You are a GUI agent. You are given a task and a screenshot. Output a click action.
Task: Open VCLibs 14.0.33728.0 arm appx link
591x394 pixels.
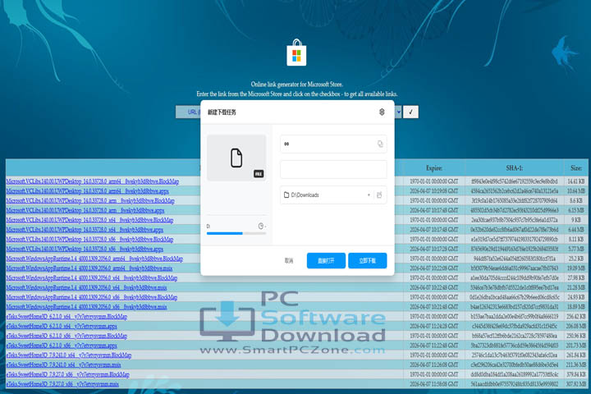click(x=85, y=210)
